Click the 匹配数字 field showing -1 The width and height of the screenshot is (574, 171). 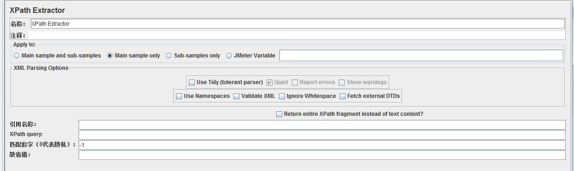322,145
